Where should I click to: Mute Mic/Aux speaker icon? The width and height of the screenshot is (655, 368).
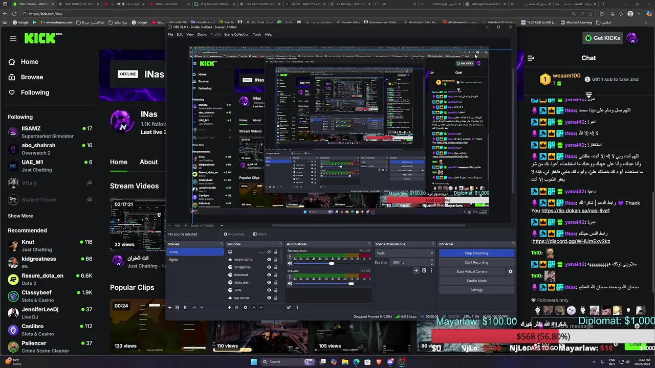[290, 283]
